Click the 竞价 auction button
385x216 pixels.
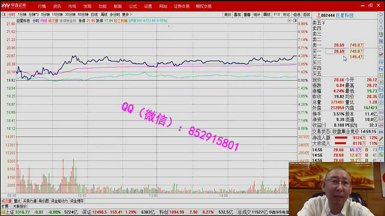pos(227,15)
